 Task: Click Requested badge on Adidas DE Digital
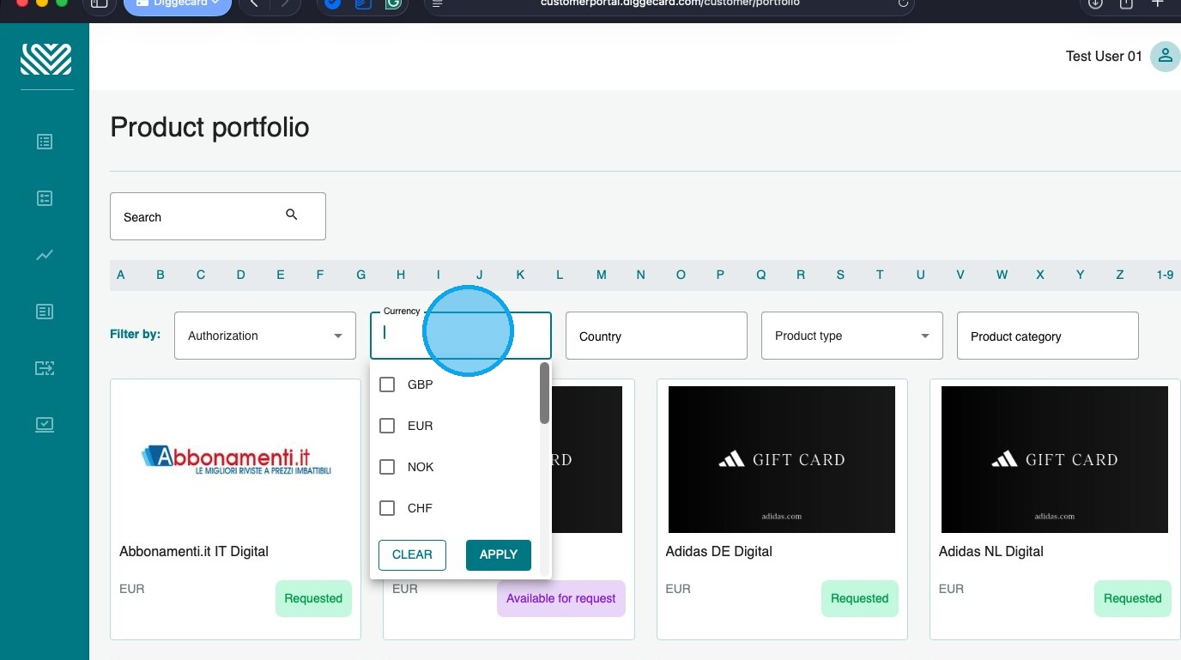tap(859, 598)
